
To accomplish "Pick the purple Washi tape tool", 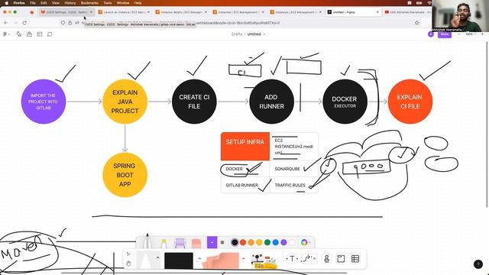I will coord(180,243).
